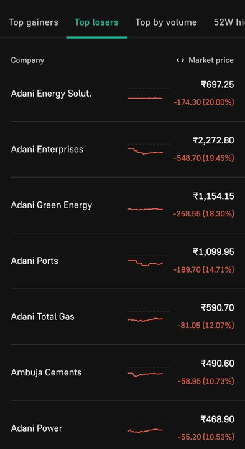Select Adani Green Energy company name
This screenshot has height=449, width=245.
[x=52, y=205]
